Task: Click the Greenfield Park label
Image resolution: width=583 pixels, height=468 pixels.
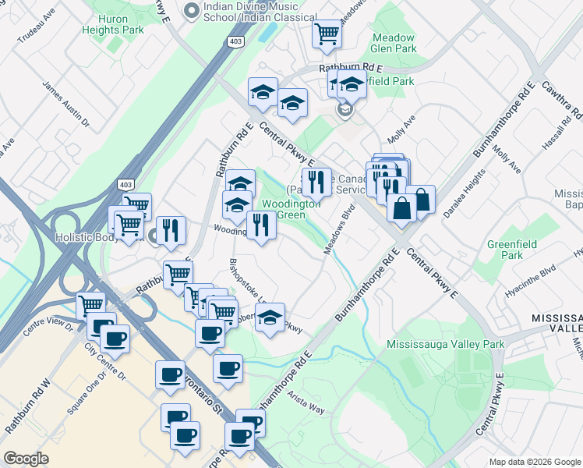Action: coord(511,250)
